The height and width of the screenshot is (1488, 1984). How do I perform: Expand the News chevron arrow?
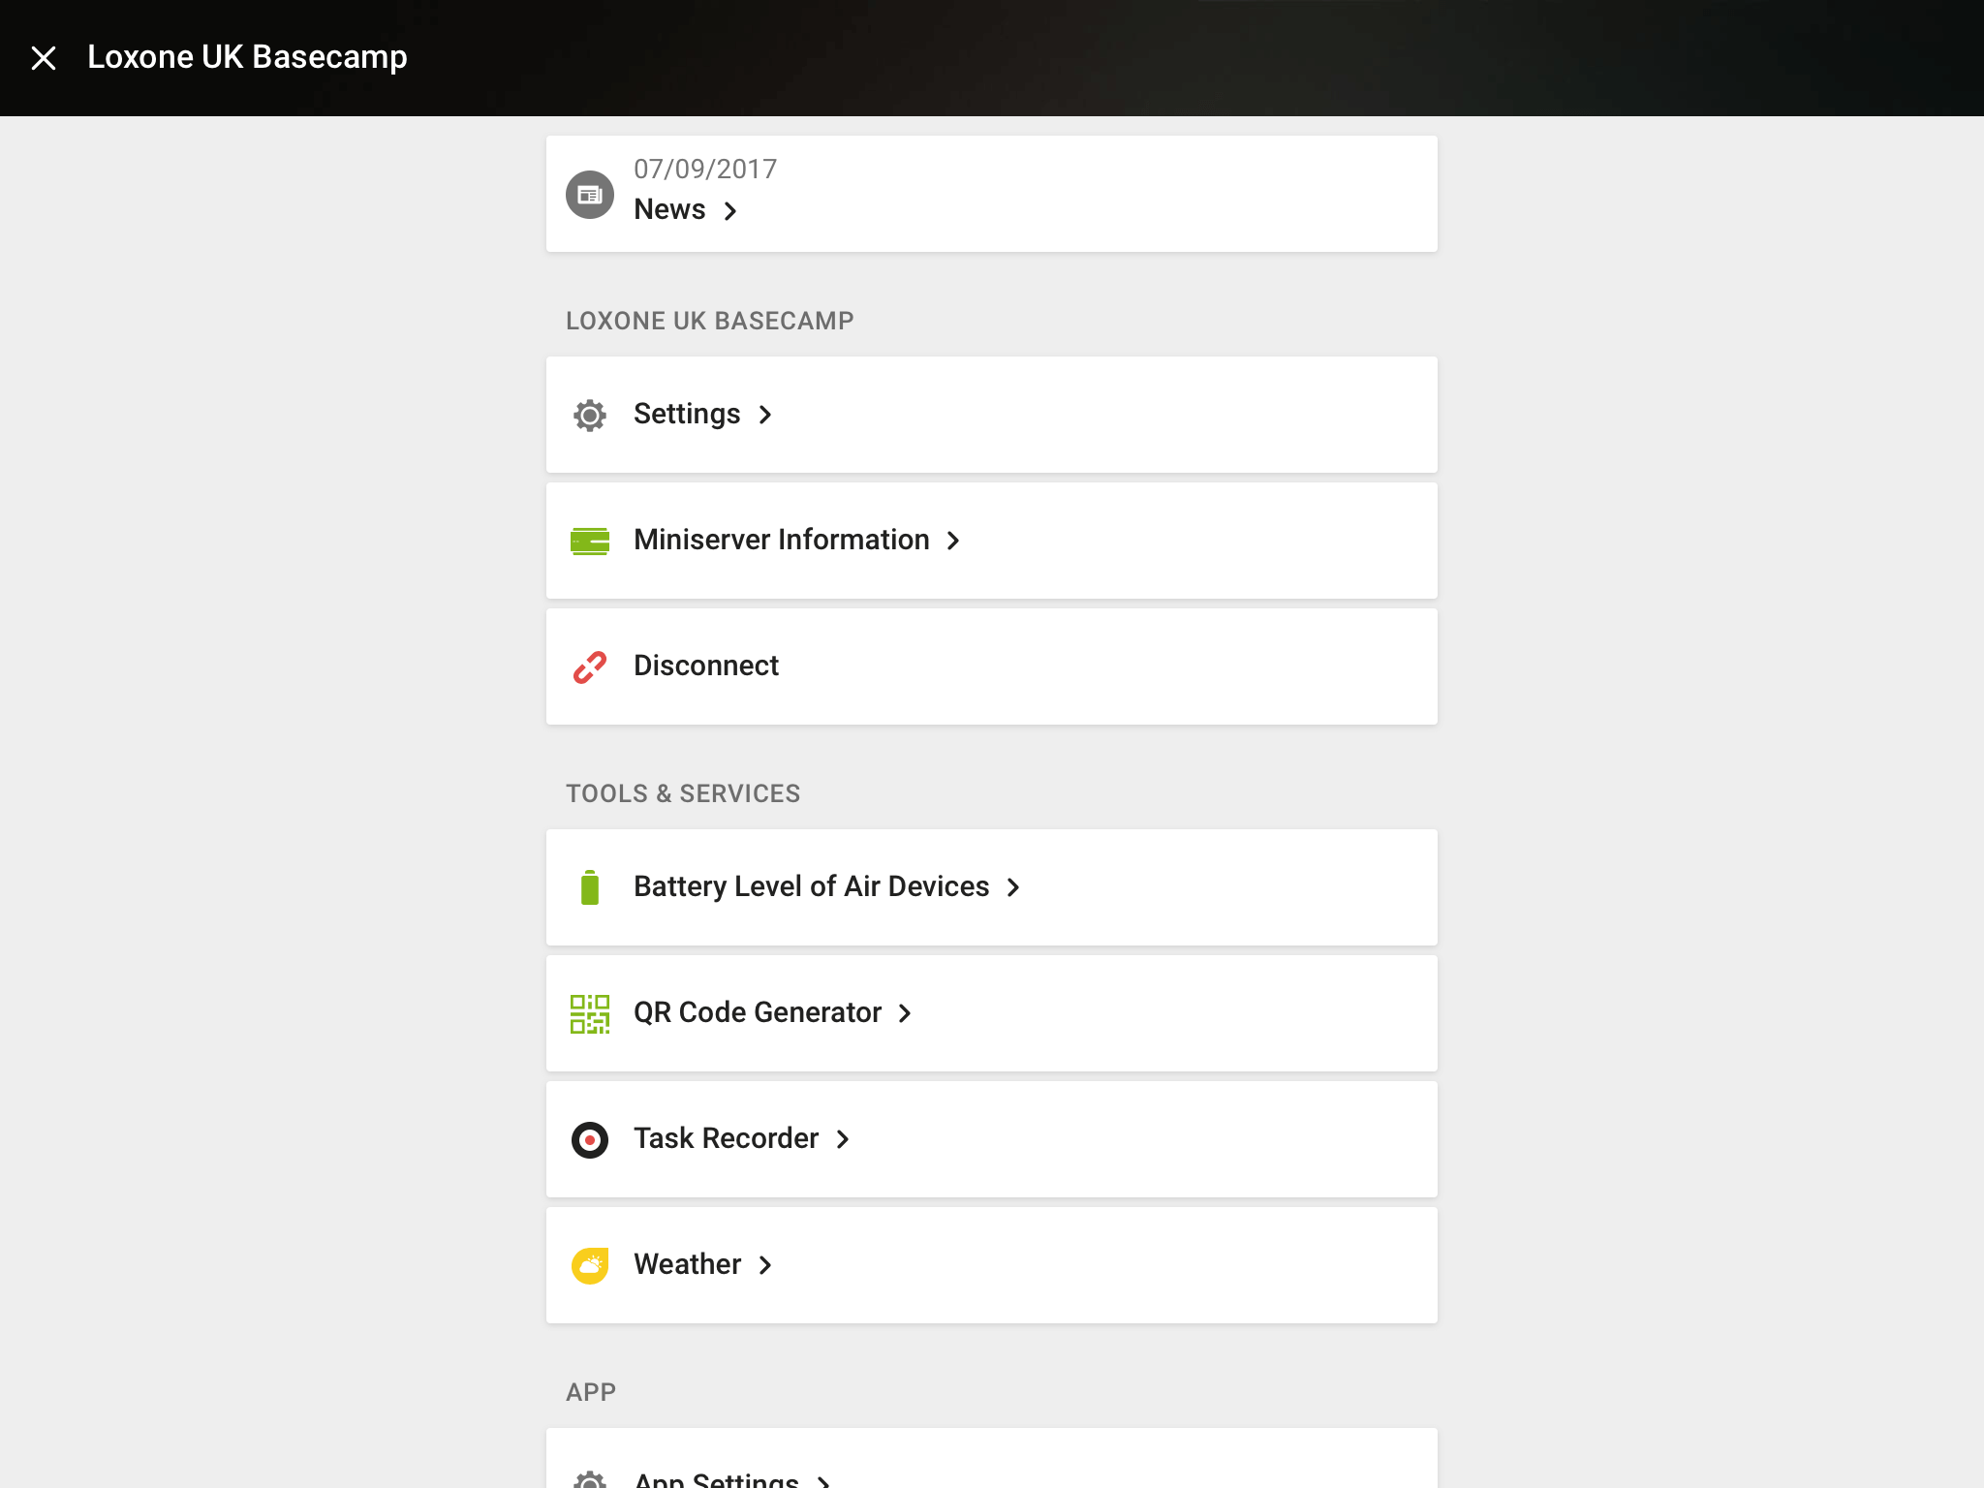730,210
